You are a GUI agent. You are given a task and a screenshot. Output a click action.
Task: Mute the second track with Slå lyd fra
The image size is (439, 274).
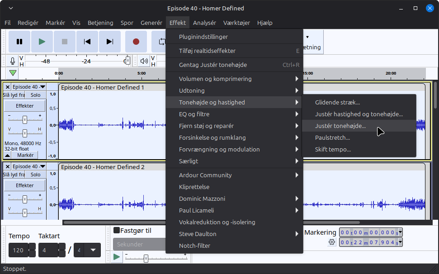(x=14, y=175)
